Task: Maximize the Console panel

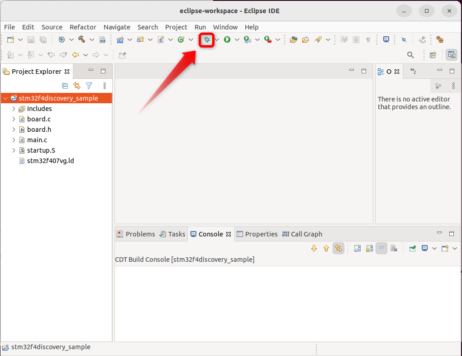Action: (452, 234)
